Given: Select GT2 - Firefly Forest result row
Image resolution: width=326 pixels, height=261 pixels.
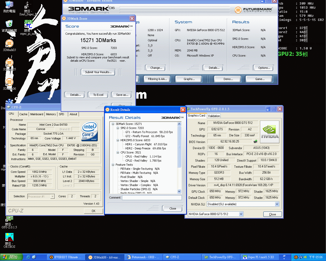Looking at the screenshot, I should click(x=145, y=136).
